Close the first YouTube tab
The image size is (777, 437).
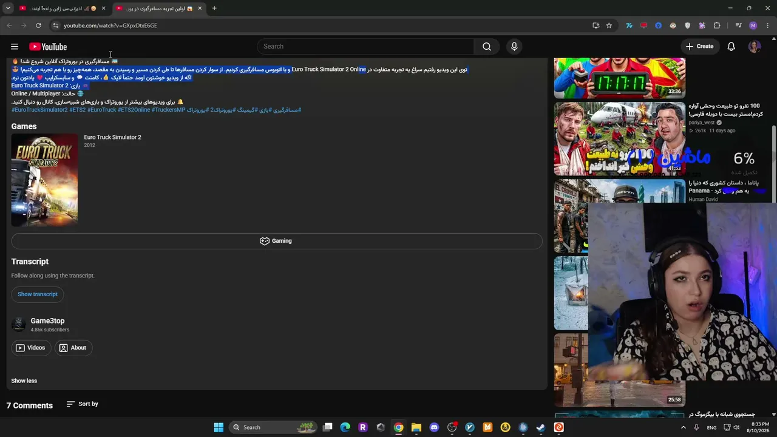tap(103, 8)
